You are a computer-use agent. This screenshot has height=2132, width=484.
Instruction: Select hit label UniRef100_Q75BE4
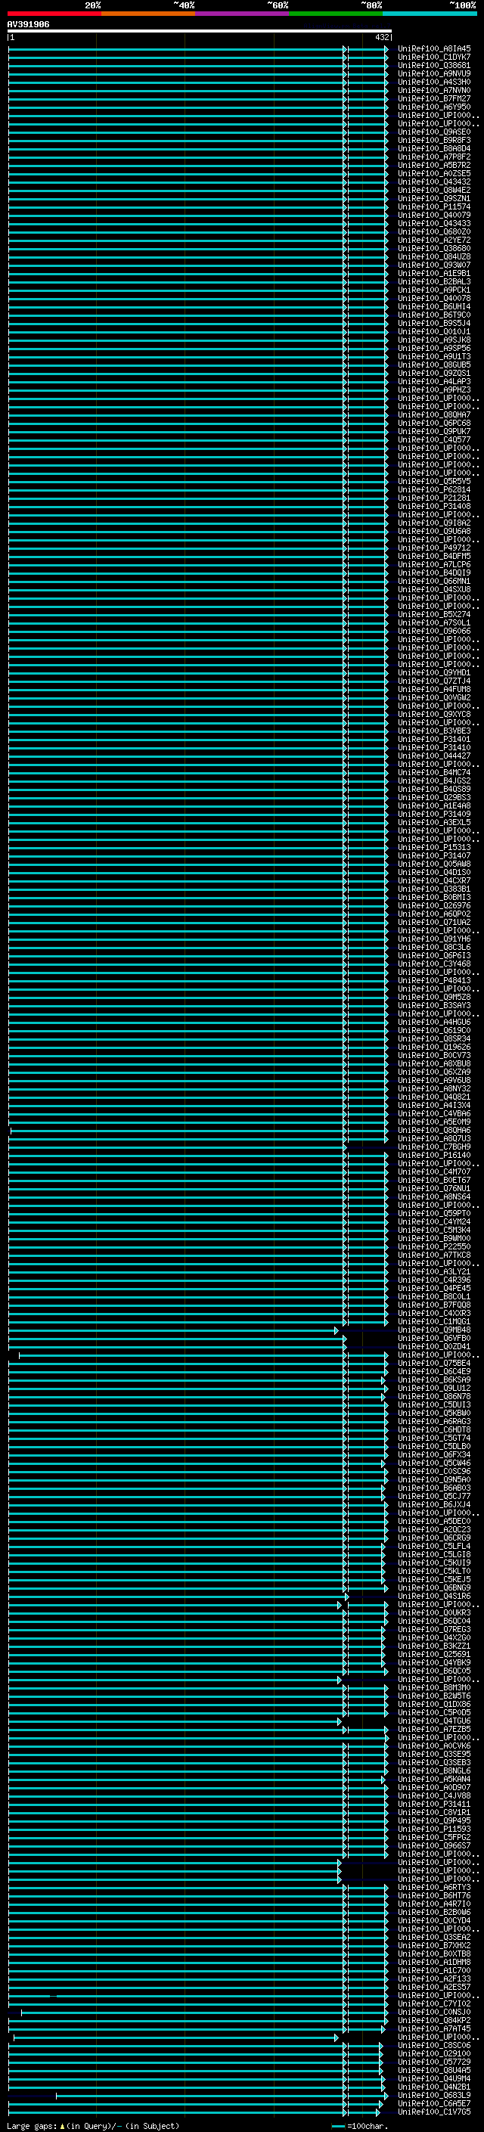(434, 1363)
